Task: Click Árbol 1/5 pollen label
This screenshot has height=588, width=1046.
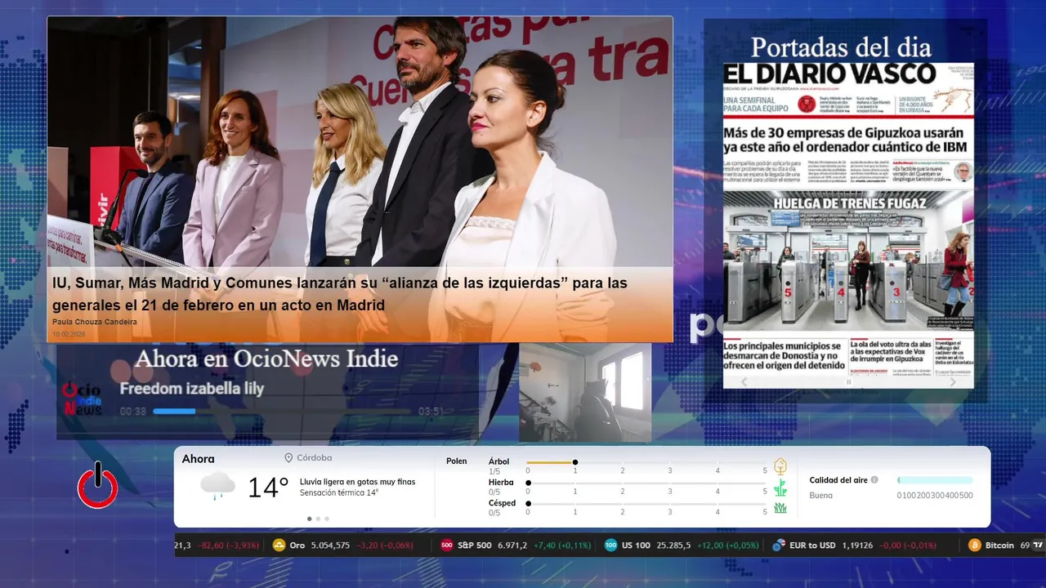Action: point(498,466)
